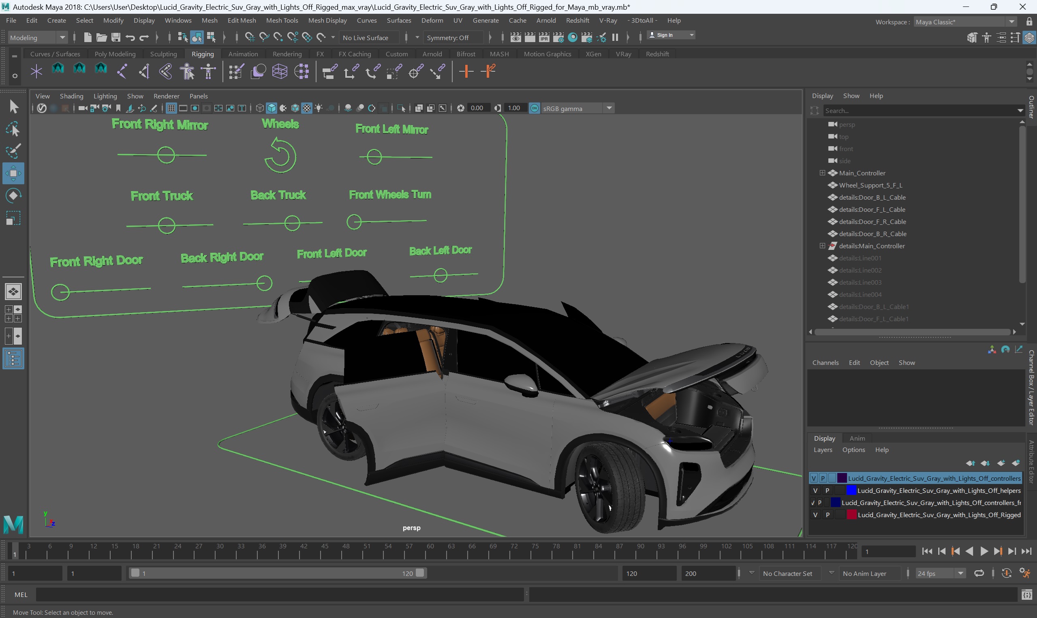This screenshot has height=618, width=1037.
Task: Undo the last action
Action: coord(130,38)
